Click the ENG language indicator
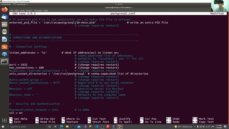Viewport: 229px width, 129px height. [213, 126]
